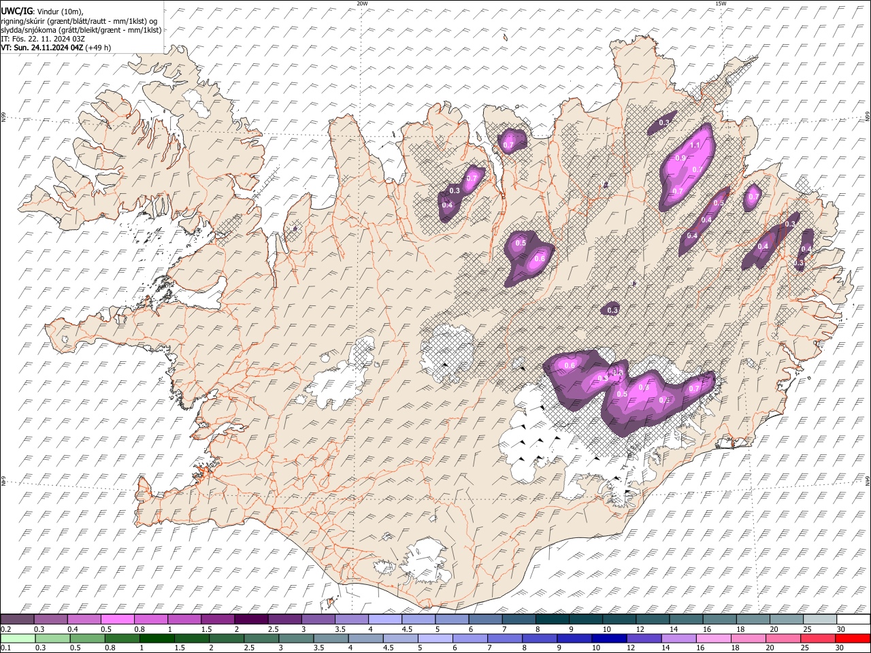Screen dimensions: 871x653
Task: Pick the deep blue swatch between 10 and 12
Action: click(x=610, y=638)
